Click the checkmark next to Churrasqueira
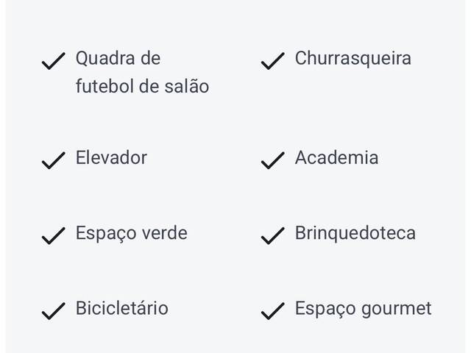471x353 pixels. [x=272, y=61]
